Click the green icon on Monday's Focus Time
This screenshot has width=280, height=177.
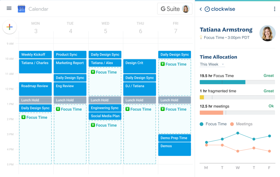click(23, 117)
